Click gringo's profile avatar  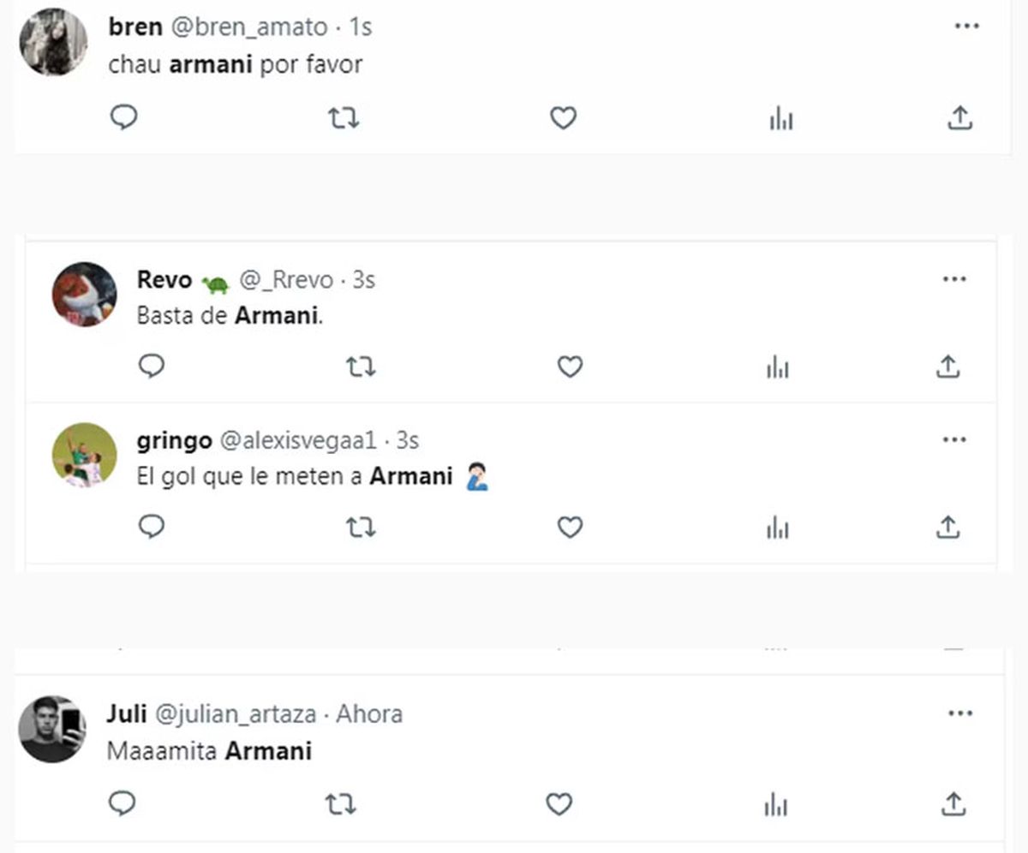click(84, 455)
